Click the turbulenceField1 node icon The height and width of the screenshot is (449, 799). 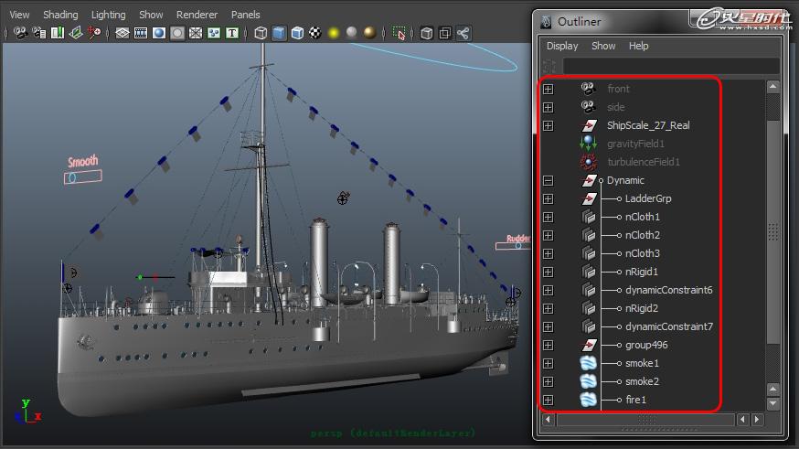coord(589,162)
